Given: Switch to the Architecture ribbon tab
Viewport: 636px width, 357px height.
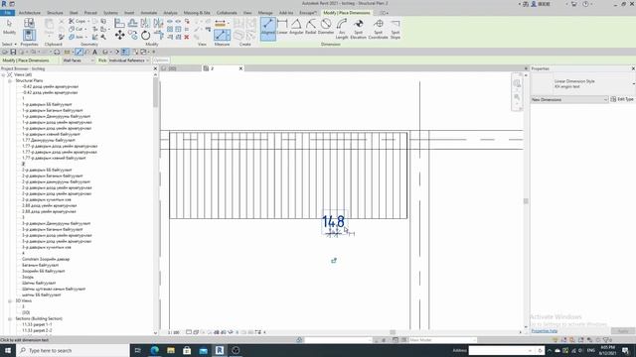Looking at the screenshot, I should tap(30, 13).
